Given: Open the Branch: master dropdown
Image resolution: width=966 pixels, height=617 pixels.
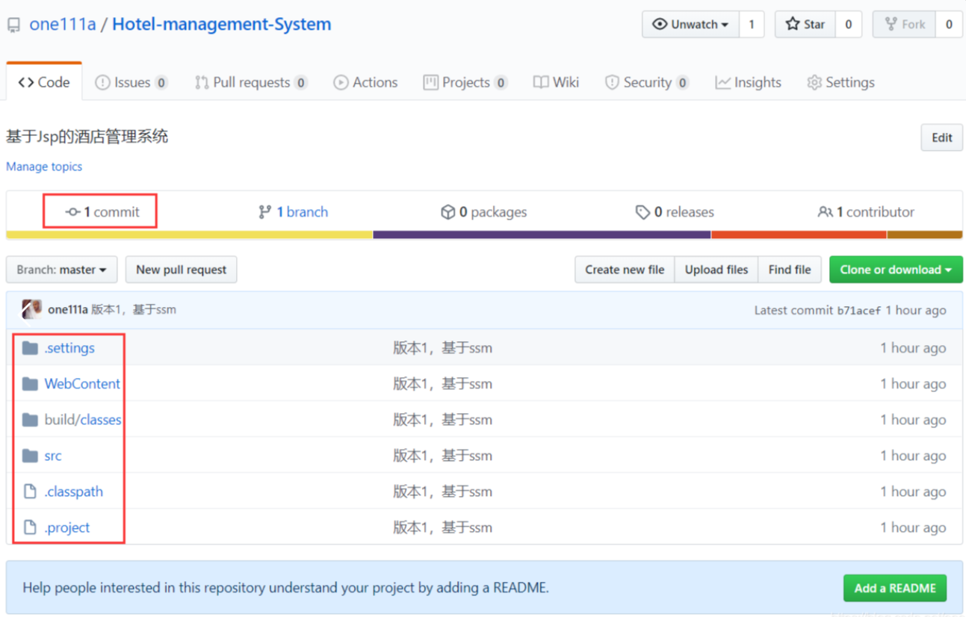Looking at the screenshot, I should (x=62, y=270).
